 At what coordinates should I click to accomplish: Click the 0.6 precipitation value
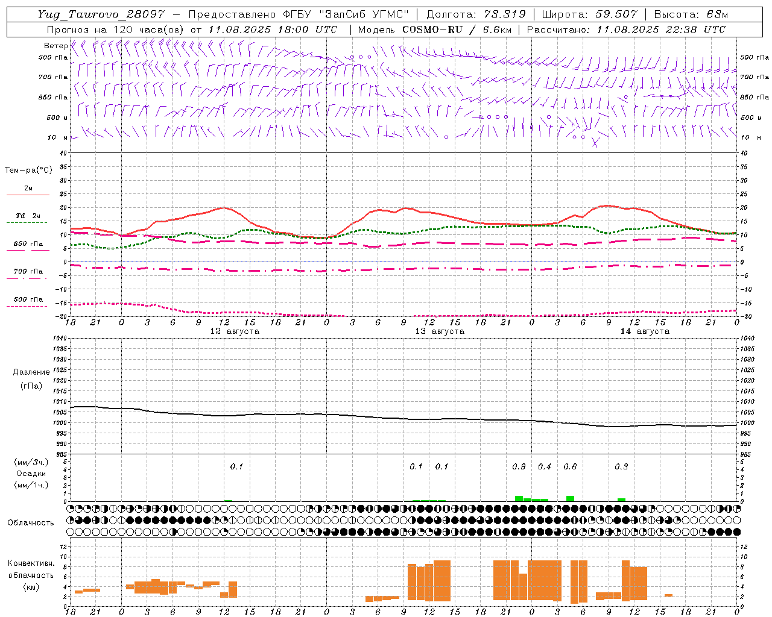pos(570,467)
